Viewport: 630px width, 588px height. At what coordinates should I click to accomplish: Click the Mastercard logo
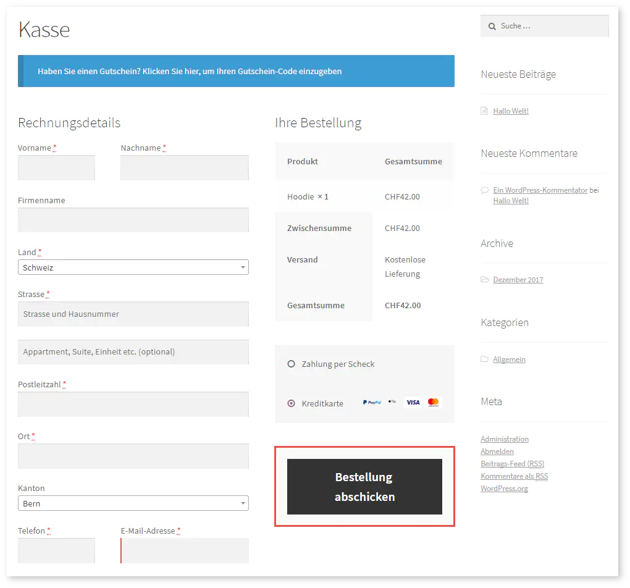434,403
